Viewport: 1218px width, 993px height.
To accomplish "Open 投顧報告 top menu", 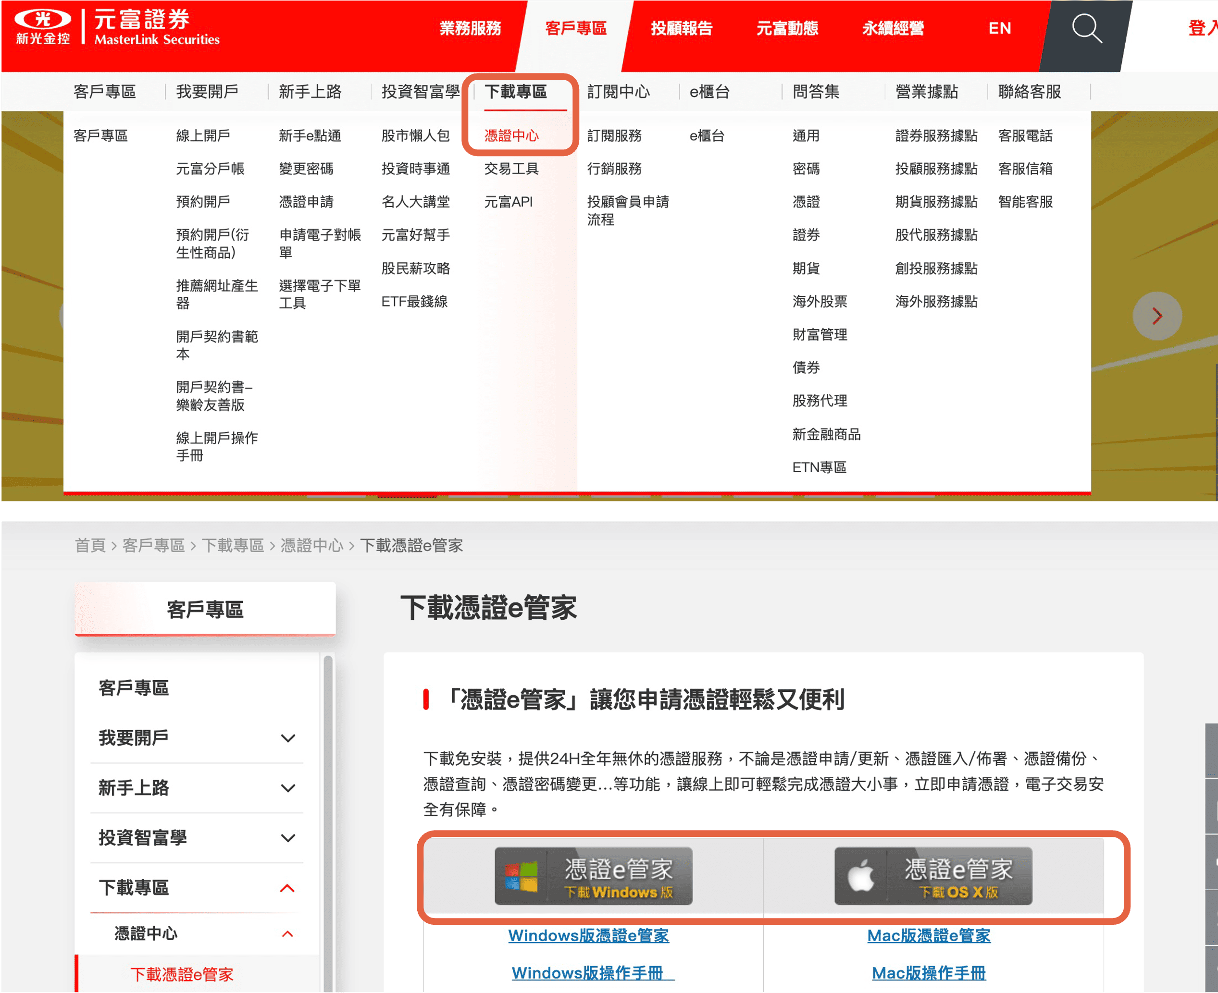I will pos(682,28).
